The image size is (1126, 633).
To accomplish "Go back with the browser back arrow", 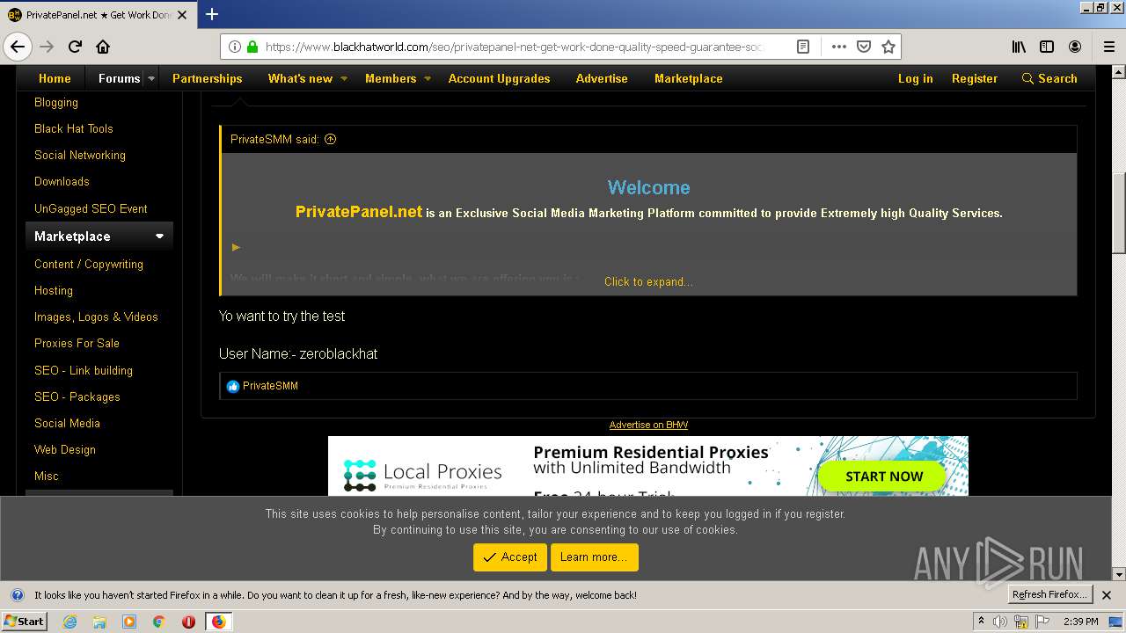I will point(18,47).
